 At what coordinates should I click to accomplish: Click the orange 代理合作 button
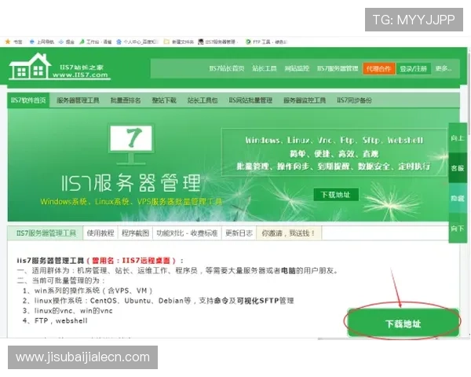pos(379,69)
